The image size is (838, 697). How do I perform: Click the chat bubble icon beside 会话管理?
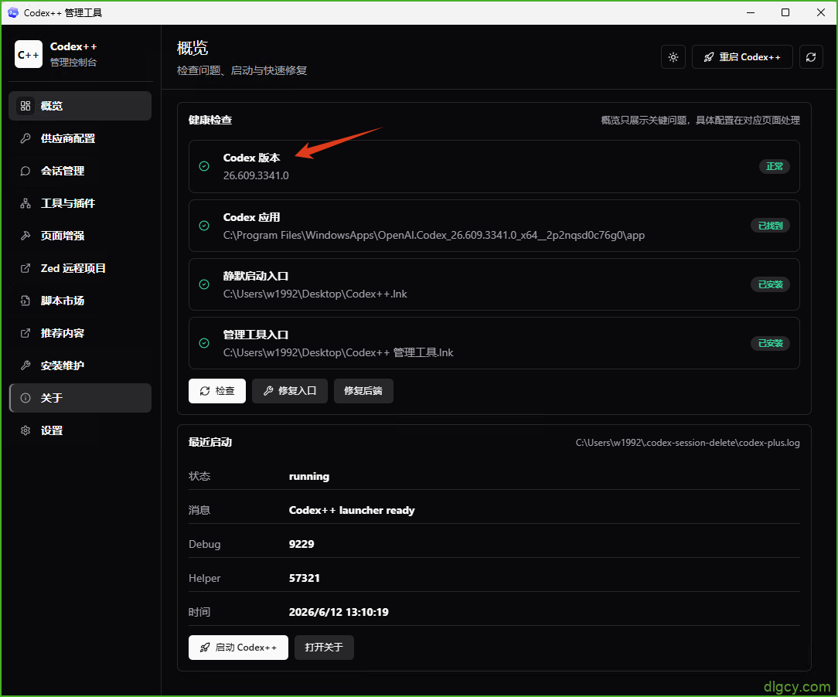(x=25, y=171)
